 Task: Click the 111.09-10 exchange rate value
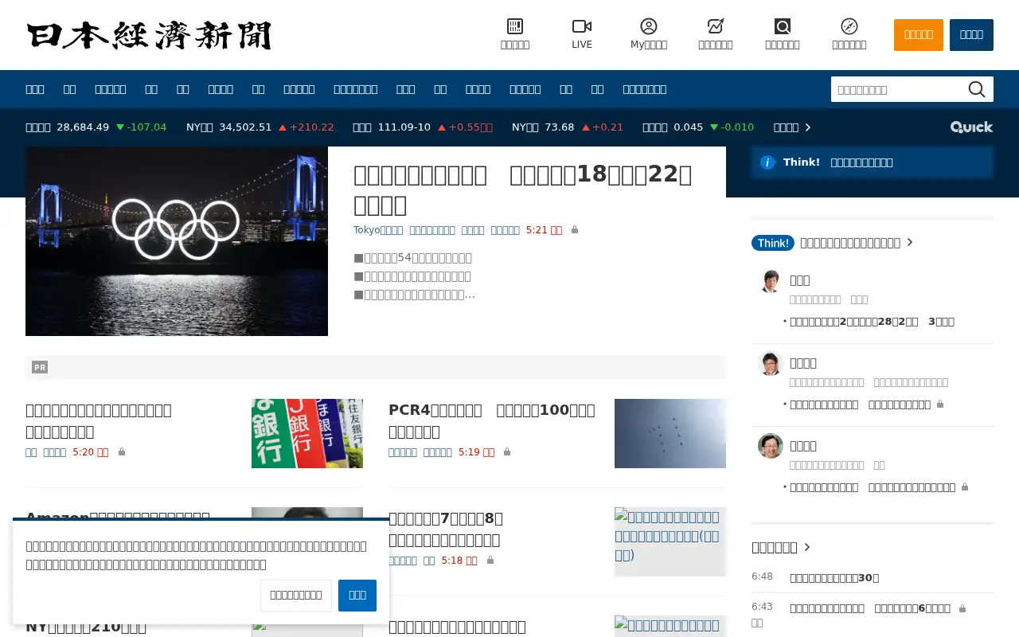[404, 127]
